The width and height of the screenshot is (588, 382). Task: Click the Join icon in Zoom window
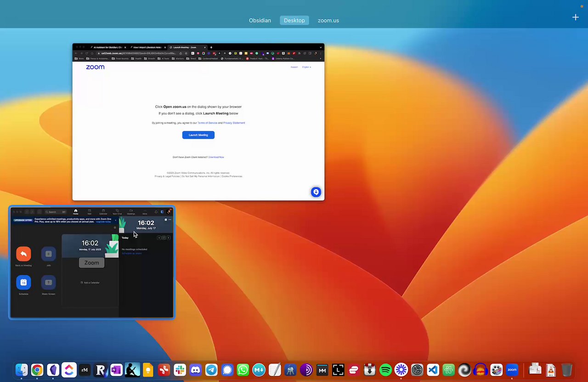[x=49, y=254]
